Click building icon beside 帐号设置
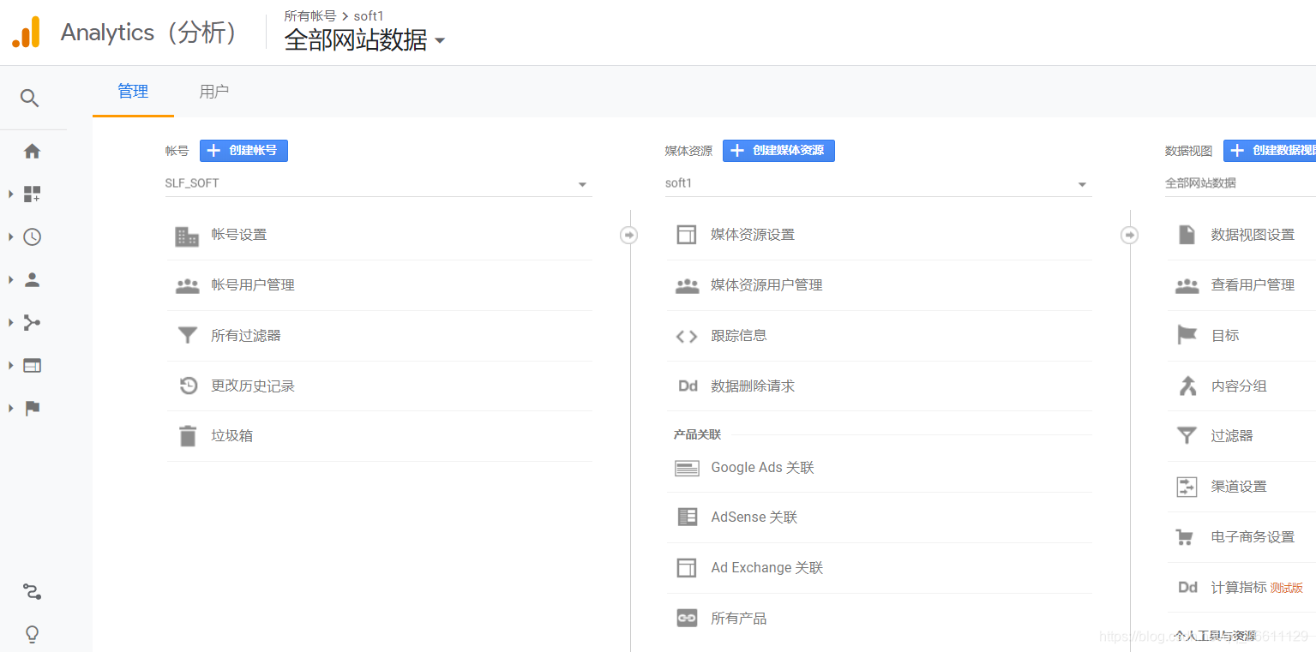The image size is (1316, 652). click(187, 236)
